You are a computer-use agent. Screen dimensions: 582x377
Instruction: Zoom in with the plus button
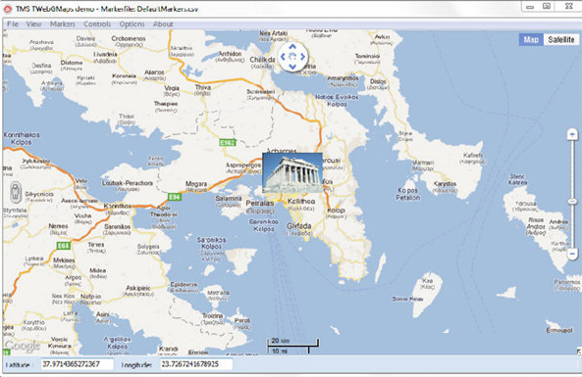572,134
